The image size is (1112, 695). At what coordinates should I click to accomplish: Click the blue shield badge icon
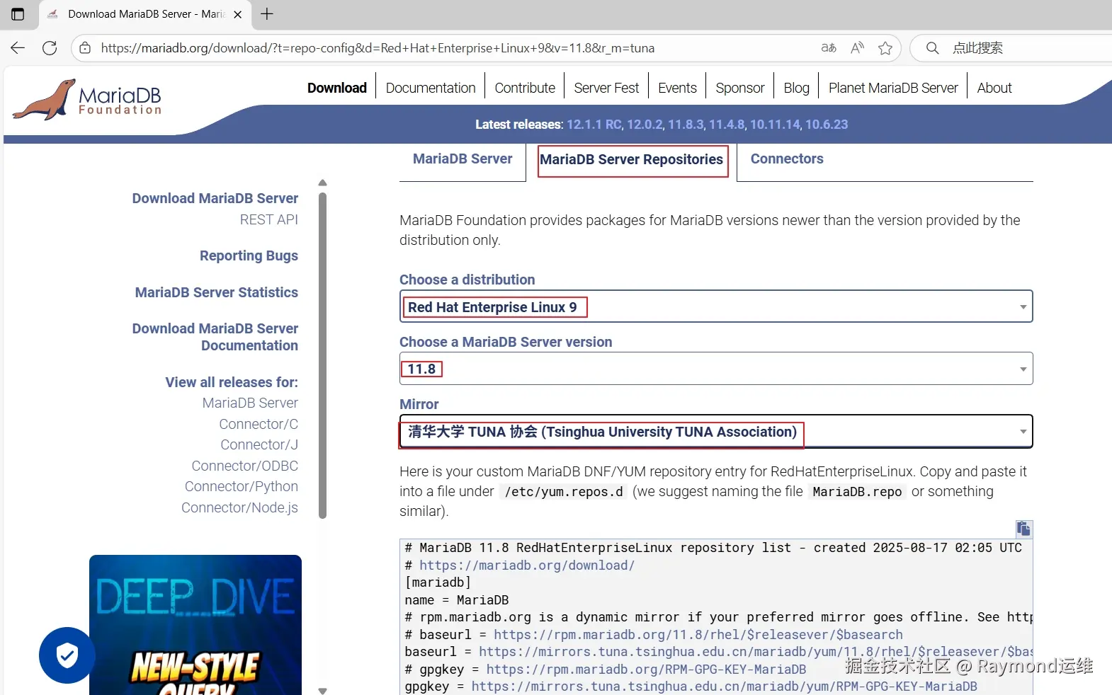[67, 655]
